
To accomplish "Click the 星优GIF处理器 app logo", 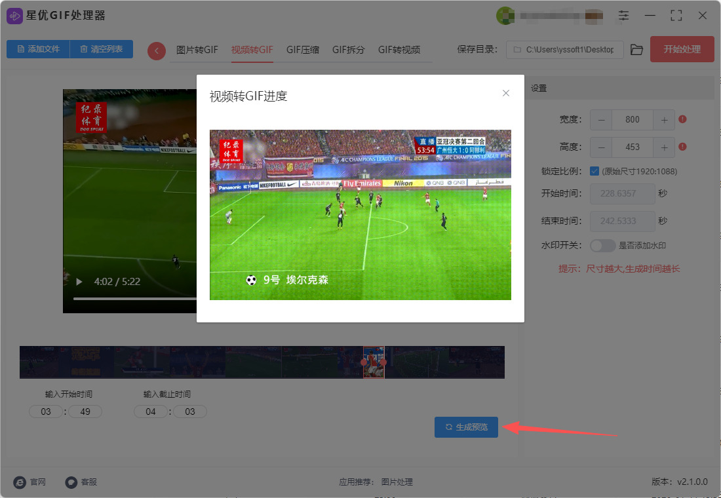I will [14, 16].
